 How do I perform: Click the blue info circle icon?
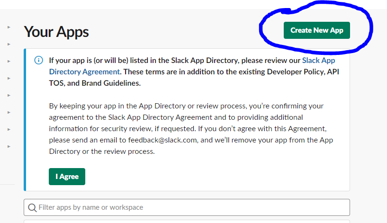click(x=38, y=60)
